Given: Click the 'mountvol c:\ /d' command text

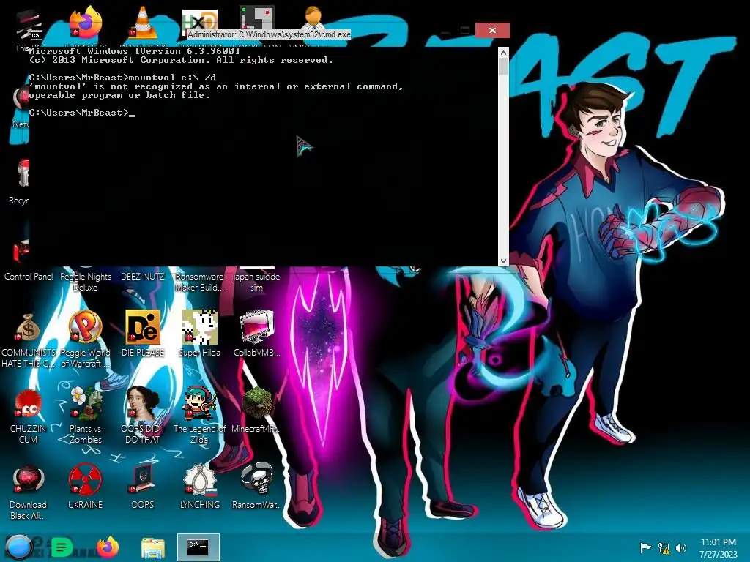Looking at the screenshot, I should (173, 78).
